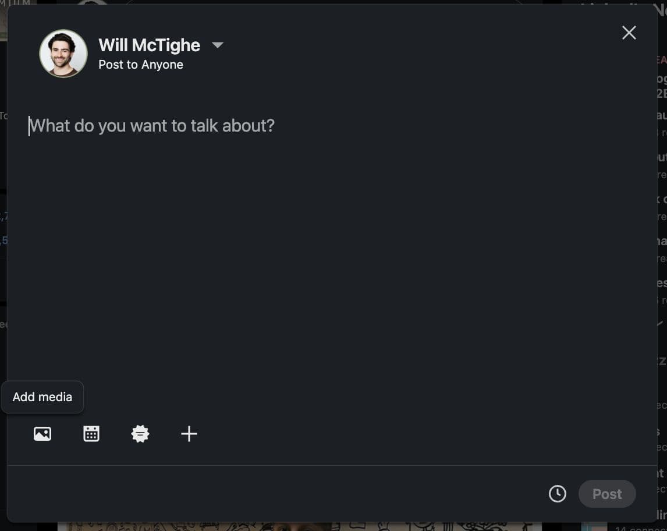The height and width of the screenshot is (531, 667).
Task: Click the Will McTighe name heading
Action: [x=149, y=45]
